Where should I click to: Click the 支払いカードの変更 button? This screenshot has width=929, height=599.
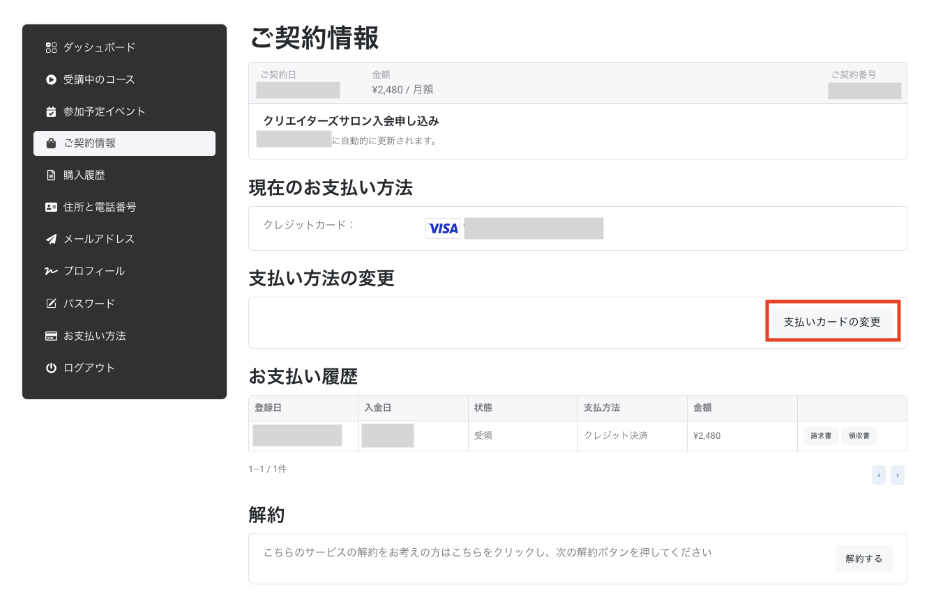pos(833,321)
